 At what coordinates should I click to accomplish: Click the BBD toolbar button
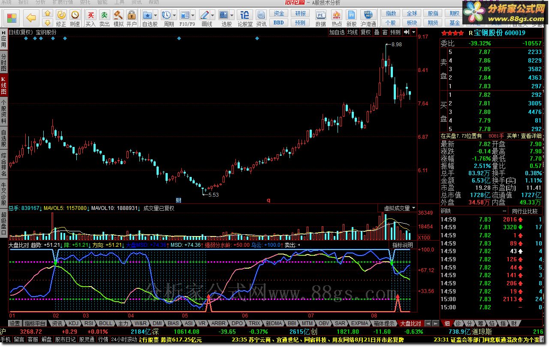click(x=279, y=23)
